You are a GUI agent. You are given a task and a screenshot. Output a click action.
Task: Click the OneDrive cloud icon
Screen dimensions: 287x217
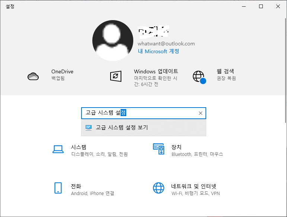(33, 76)
